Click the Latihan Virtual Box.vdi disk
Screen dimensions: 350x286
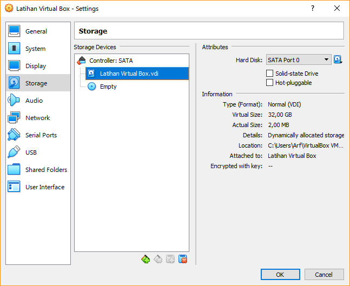click(128, 74)
